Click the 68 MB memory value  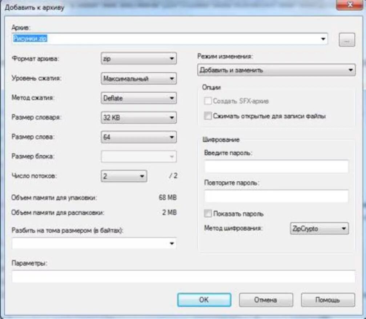click(x=168, y=197)
